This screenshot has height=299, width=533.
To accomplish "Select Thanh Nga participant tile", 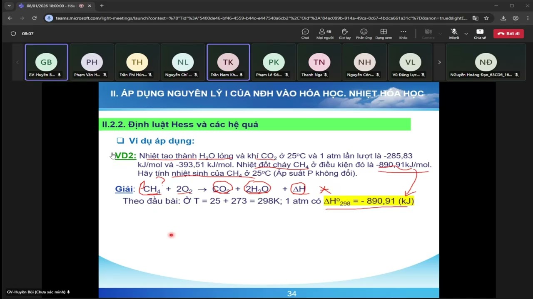I will pyautogui.click(x=319, y=62).
